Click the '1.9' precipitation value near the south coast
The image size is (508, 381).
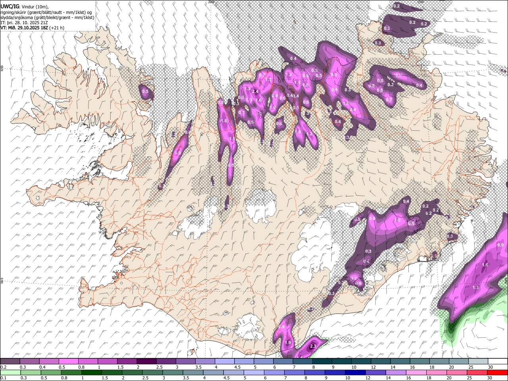[288, 343]
